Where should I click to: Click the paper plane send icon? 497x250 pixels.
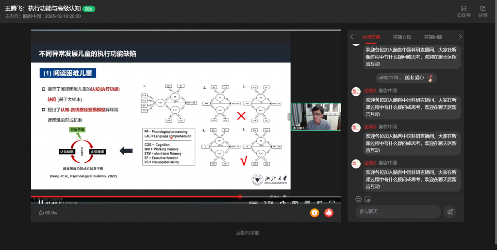point(450,212)
